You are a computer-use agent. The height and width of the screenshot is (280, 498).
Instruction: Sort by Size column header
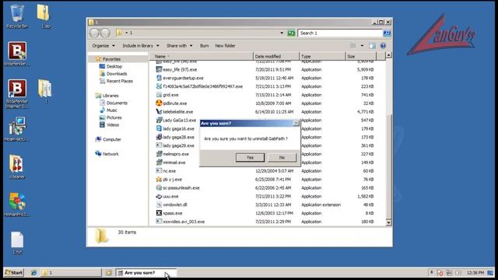pyautogui.click(x=360, y=57)
